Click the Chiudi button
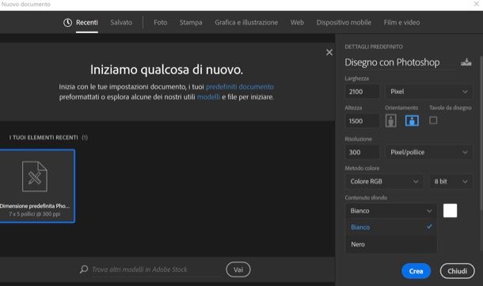483x286 pixels. 457,271
